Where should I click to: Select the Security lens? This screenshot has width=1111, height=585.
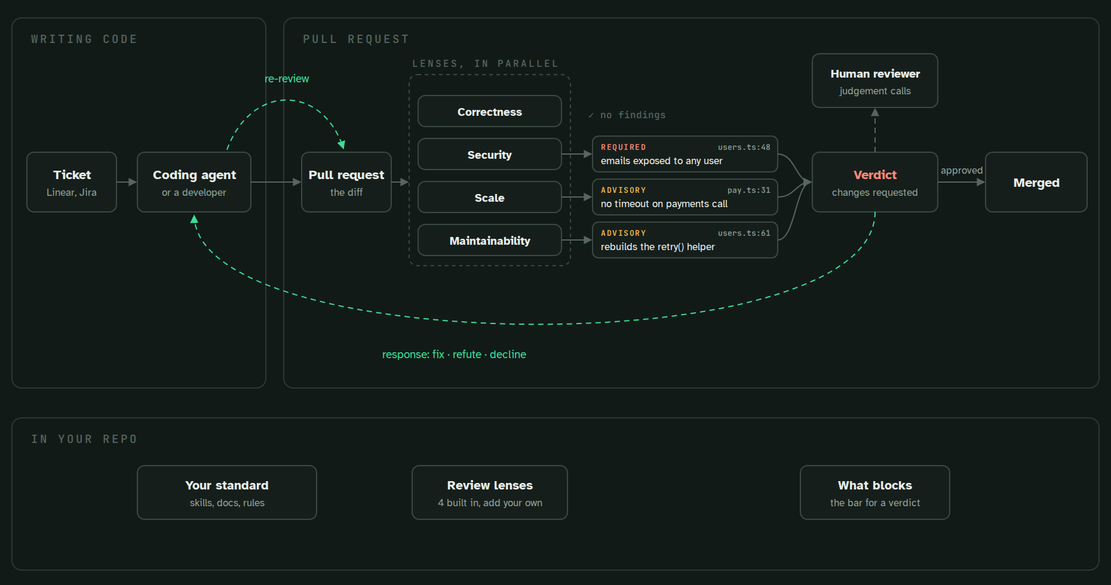point(490,154)
